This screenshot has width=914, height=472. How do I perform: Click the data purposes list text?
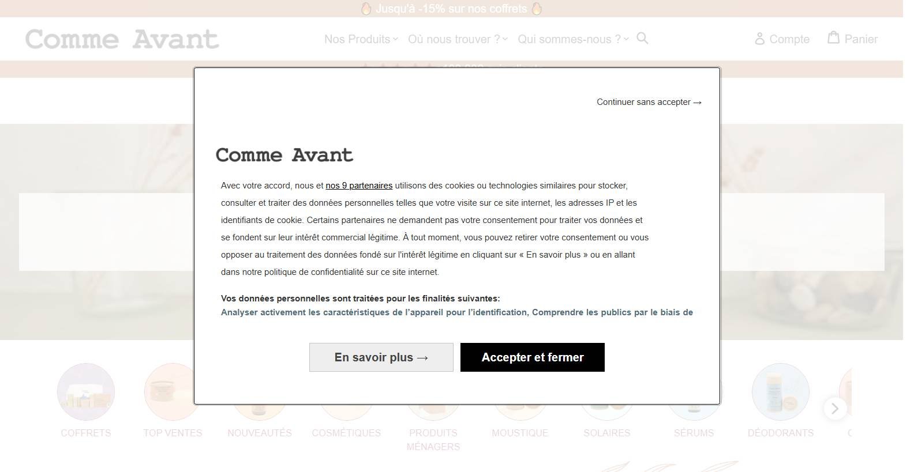point(456,312)
